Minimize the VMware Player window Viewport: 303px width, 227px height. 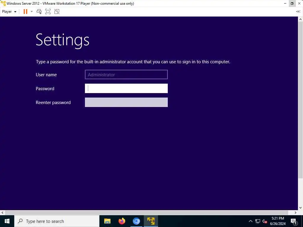pos(285,4)
